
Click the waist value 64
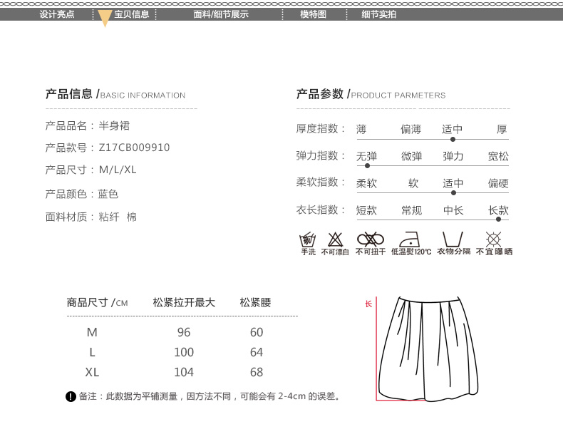257,353
